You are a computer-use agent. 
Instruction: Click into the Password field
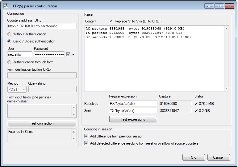coord(49,54)
